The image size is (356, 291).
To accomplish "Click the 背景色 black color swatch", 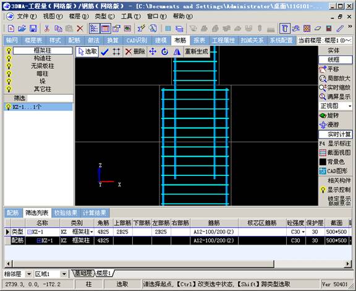I will (x=323, y=162).
